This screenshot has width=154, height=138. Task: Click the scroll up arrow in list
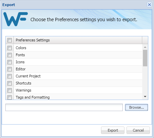point(145,47)
